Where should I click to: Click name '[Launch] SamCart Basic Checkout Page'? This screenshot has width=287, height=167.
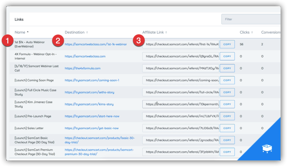(x=35, y=140)
